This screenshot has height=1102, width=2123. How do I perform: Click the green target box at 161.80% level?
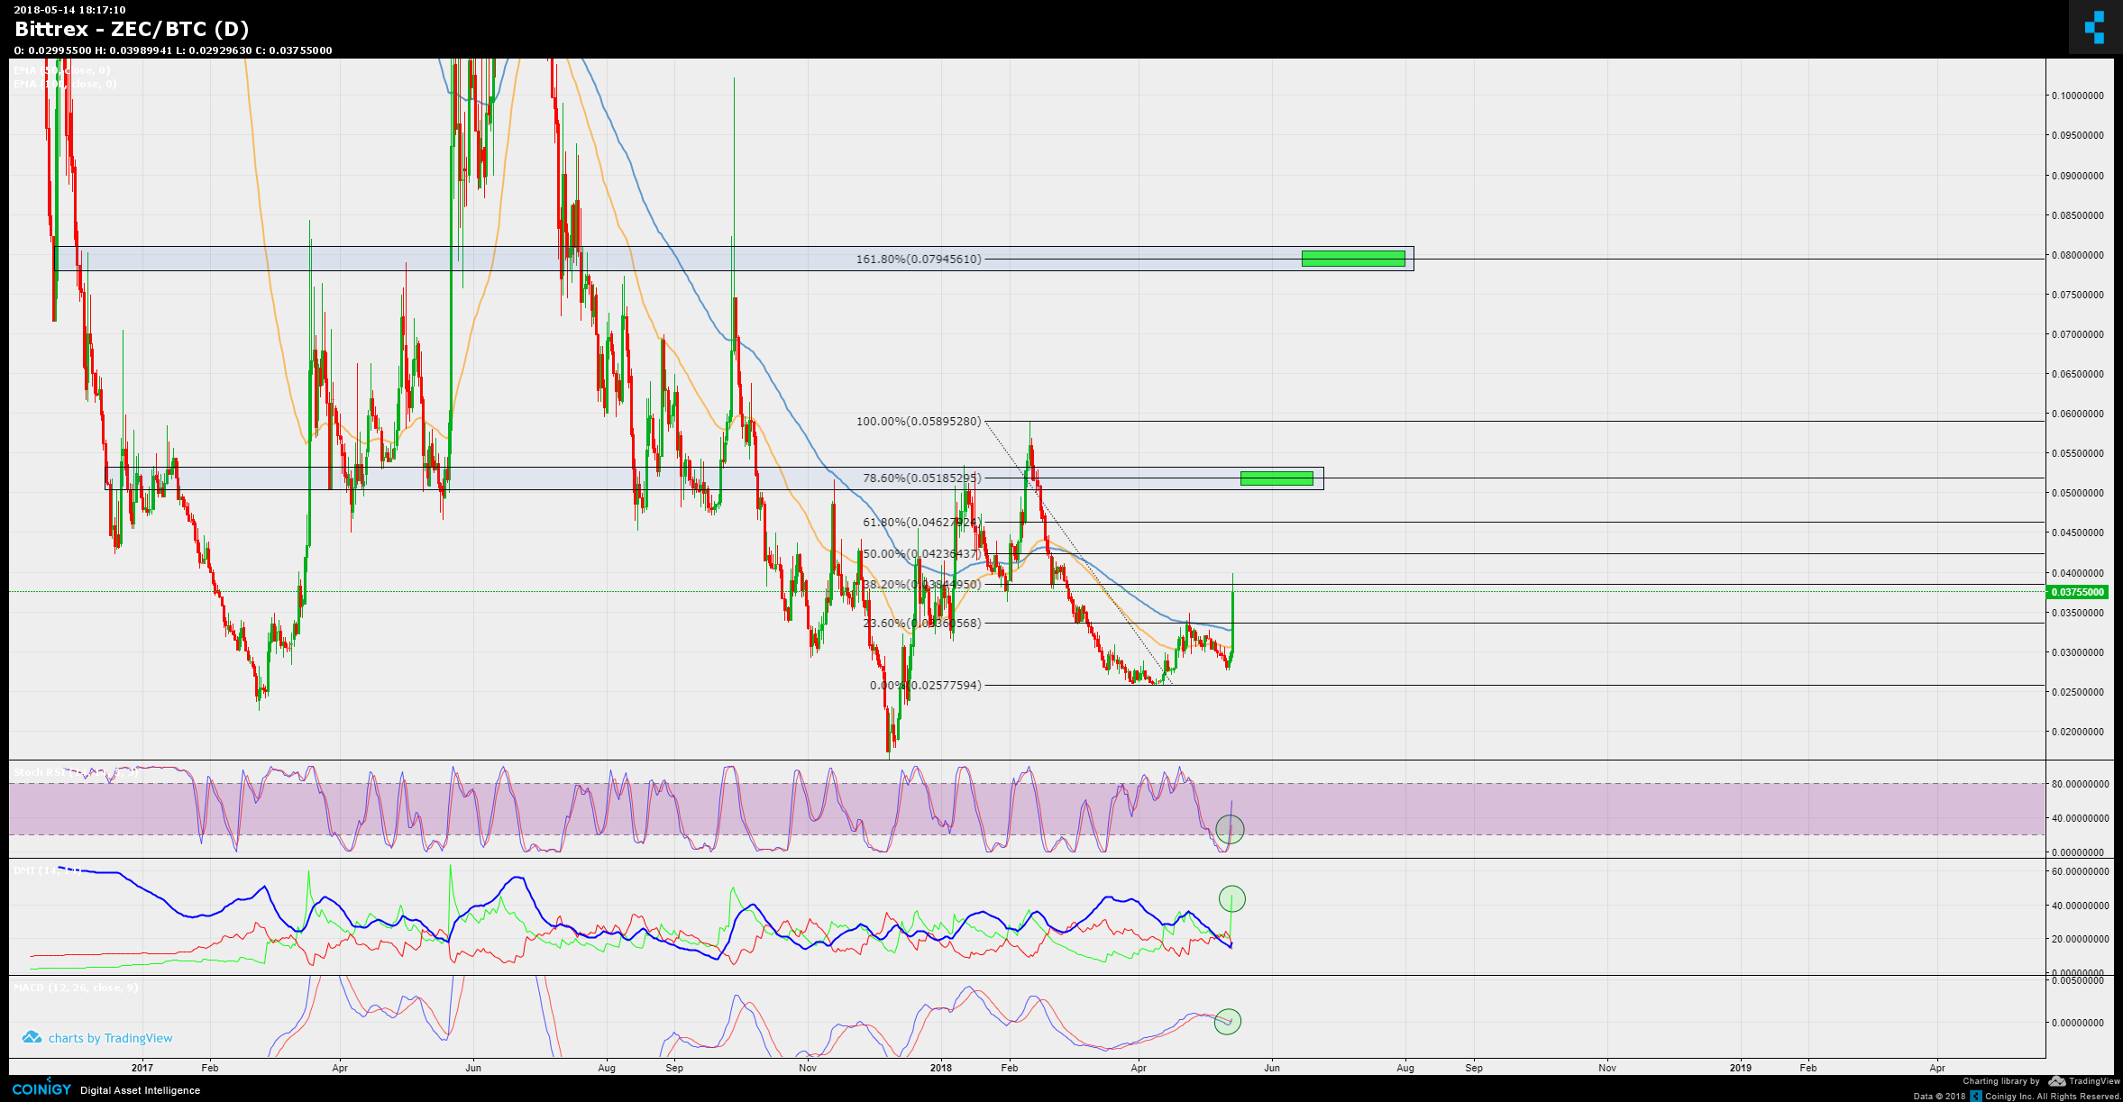coord(1353,259)
